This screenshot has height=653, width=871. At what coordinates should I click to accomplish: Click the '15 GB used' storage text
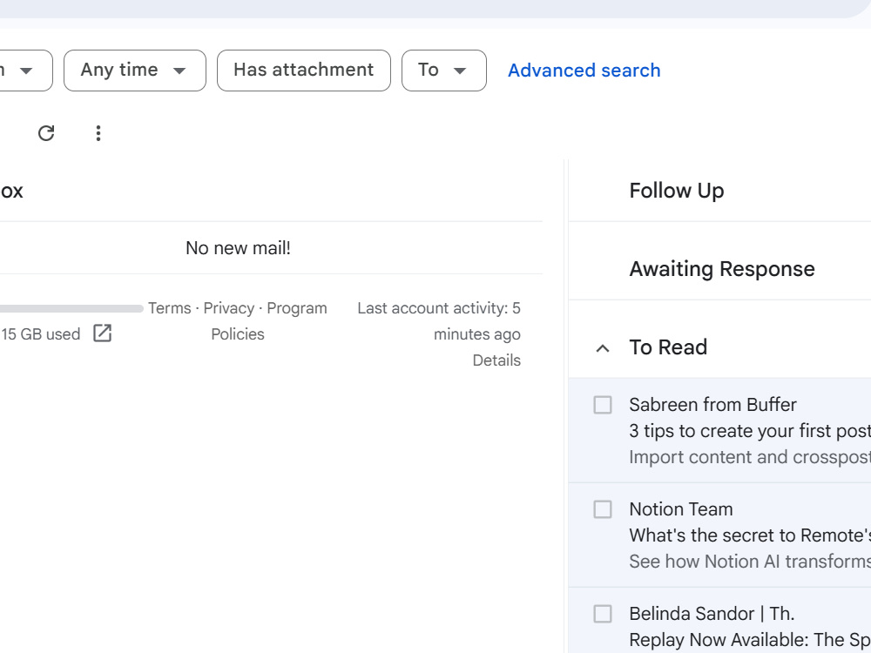tap(41, 334)
